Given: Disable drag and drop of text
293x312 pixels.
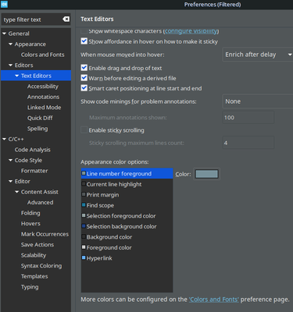Looking at the screenshot, I should tap(84, 68).
